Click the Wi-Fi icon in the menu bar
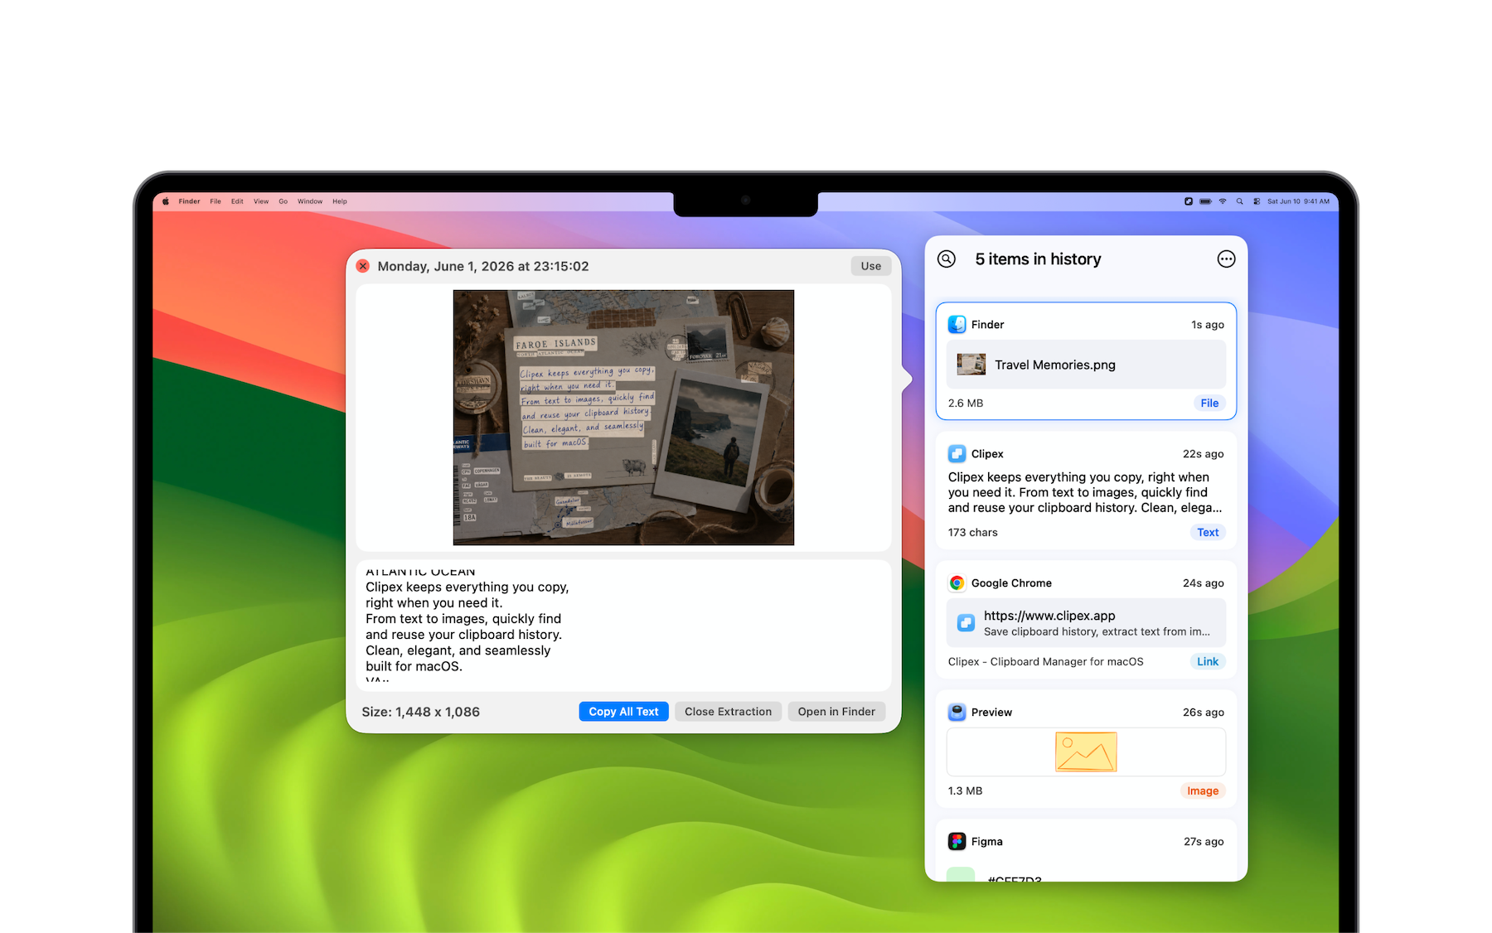This screenshot has height=933, width=1492. (x=1223, y=201)
